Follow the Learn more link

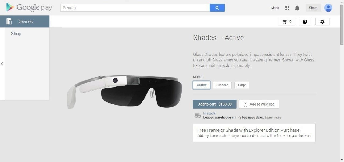point(273,117)
